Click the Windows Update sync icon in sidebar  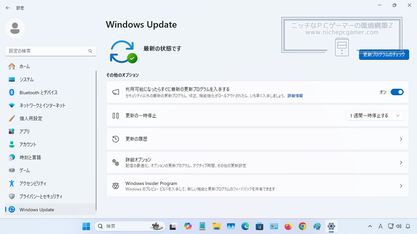[12, 209]
